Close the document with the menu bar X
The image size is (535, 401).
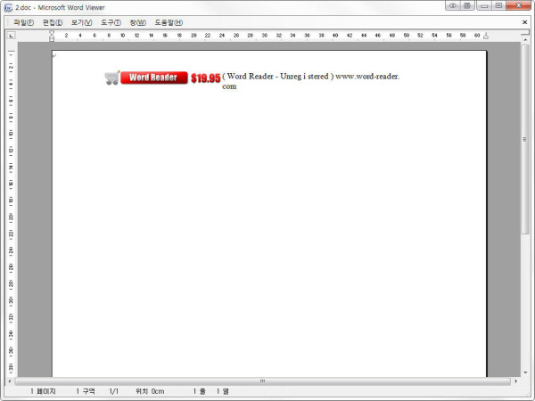coord(526,21)
